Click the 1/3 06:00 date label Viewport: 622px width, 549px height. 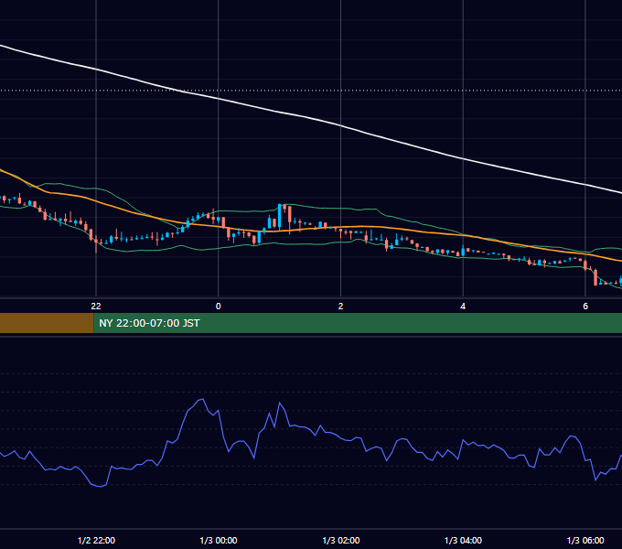coord(585,540)
